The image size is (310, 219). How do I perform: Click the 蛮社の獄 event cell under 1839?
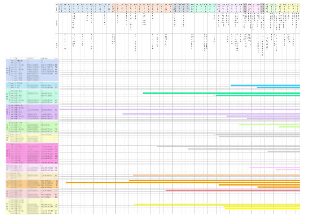click(x=153, y=23)
